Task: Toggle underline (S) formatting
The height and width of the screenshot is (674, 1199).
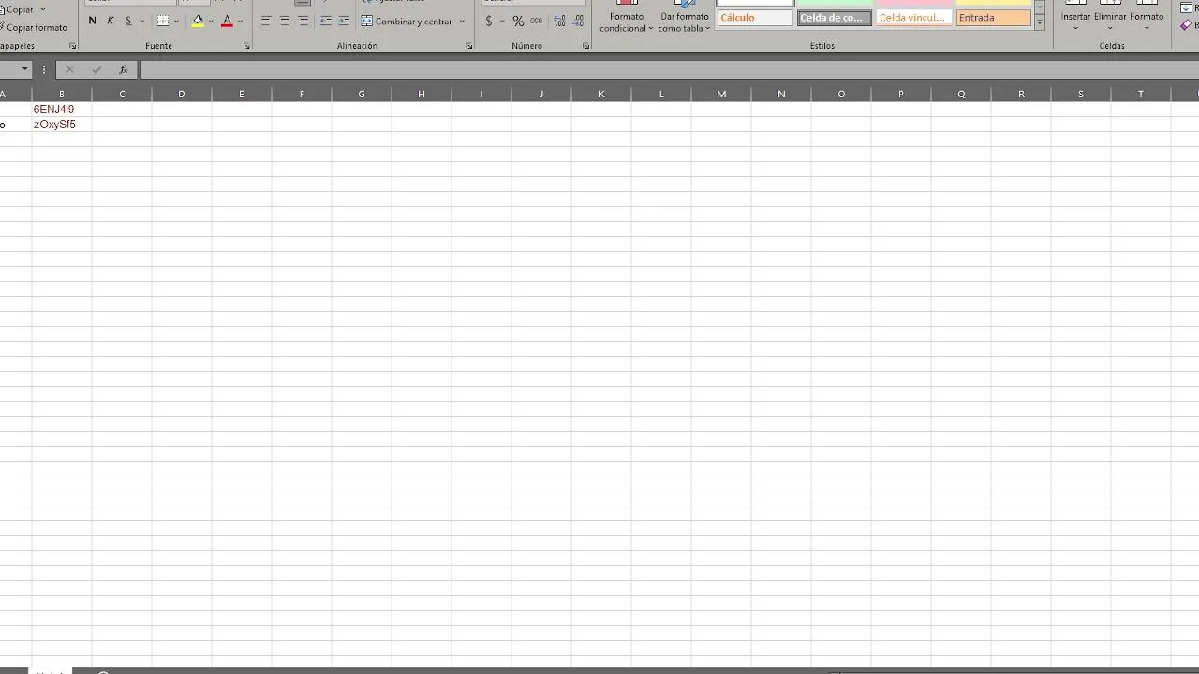Action: pyautogui.click(x=128, y=21)
